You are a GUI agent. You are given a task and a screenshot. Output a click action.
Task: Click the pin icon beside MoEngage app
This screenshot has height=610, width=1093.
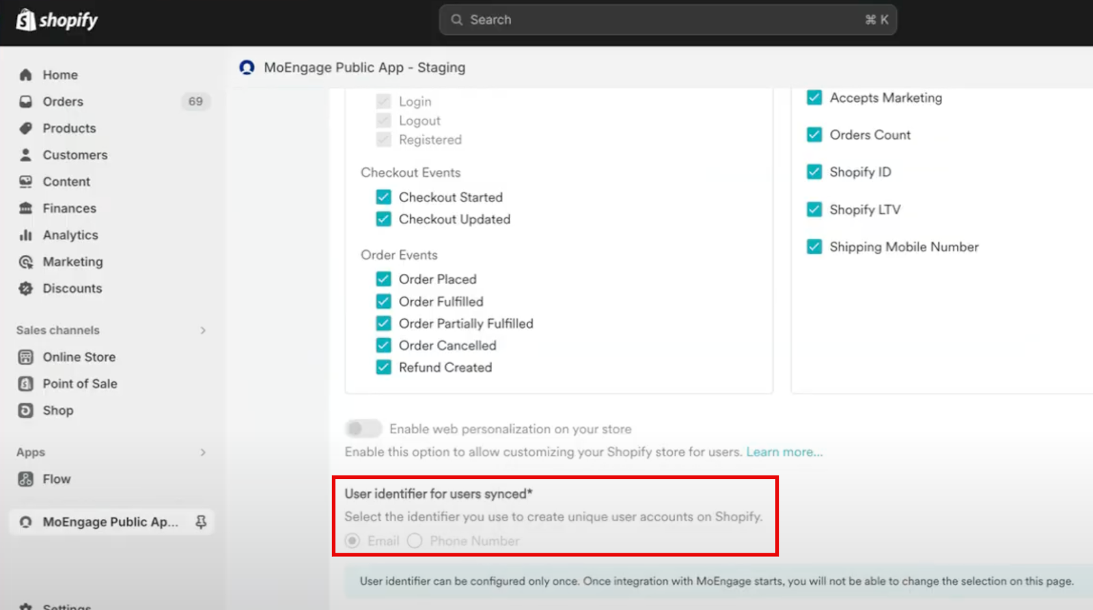(x=201, y=522)
